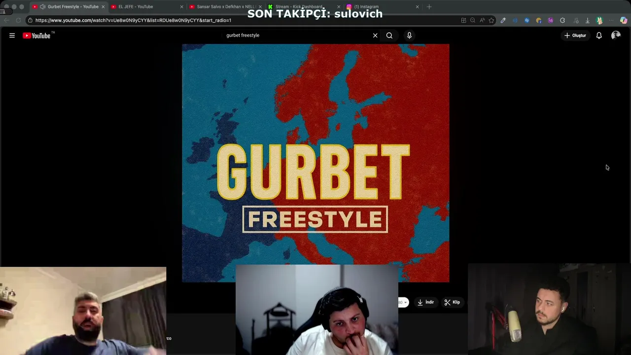Click the Klip clip button
This screenshot has height=355, width=631.
(452, 302)
